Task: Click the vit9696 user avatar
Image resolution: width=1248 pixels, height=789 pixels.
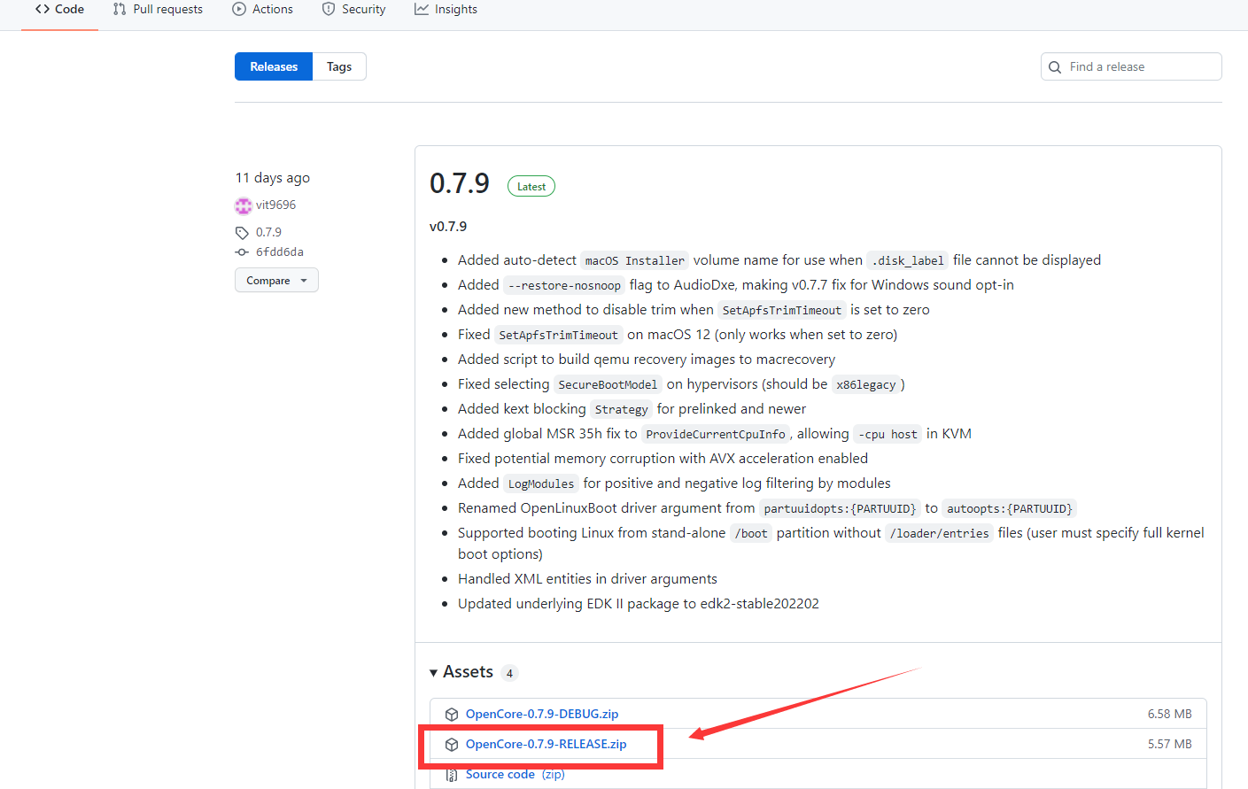Action: pos(244,205)
